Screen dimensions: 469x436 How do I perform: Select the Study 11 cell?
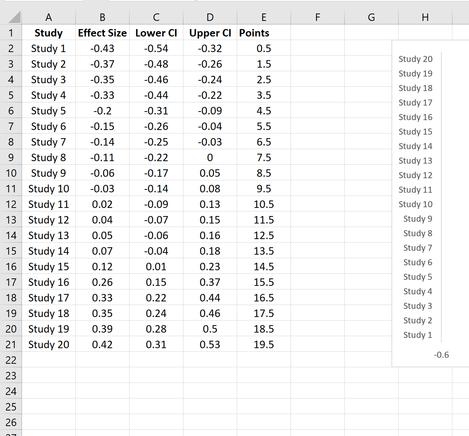(x=49, y=204)
